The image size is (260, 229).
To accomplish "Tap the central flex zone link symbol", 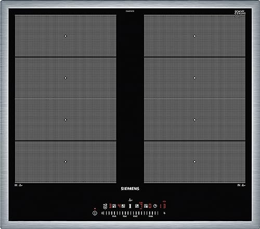I will point(130,206).
